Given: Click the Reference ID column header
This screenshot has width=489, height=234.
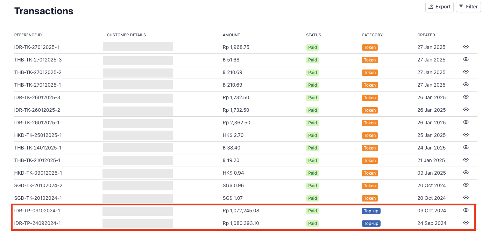Looking at the screenshot, I should click(x=28, y=35).
